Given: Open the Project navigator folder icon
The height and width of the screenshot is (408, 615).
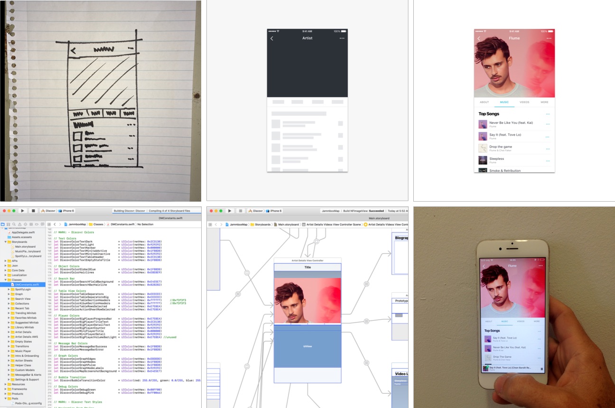Looking at the screenshot, I should pyautogui.click(x=3, y=224).
